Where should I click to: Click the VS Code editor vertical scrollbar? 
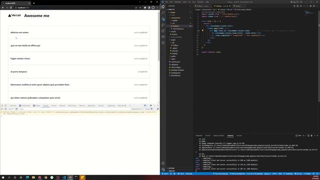click(x=319, y=56)
